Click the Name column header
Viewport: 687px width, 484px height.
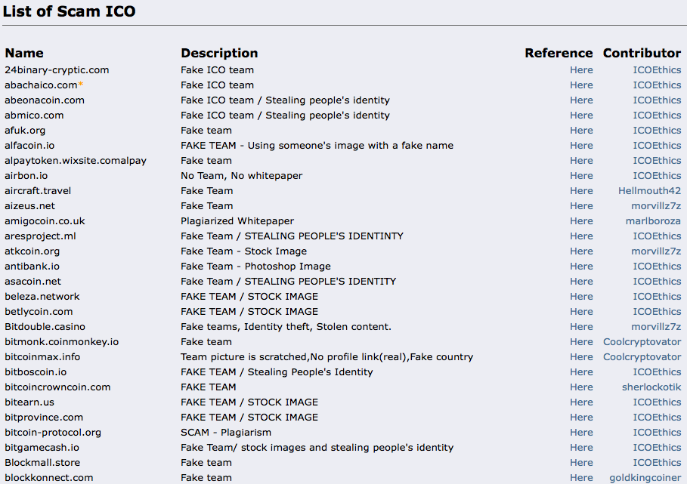point(24,53)
